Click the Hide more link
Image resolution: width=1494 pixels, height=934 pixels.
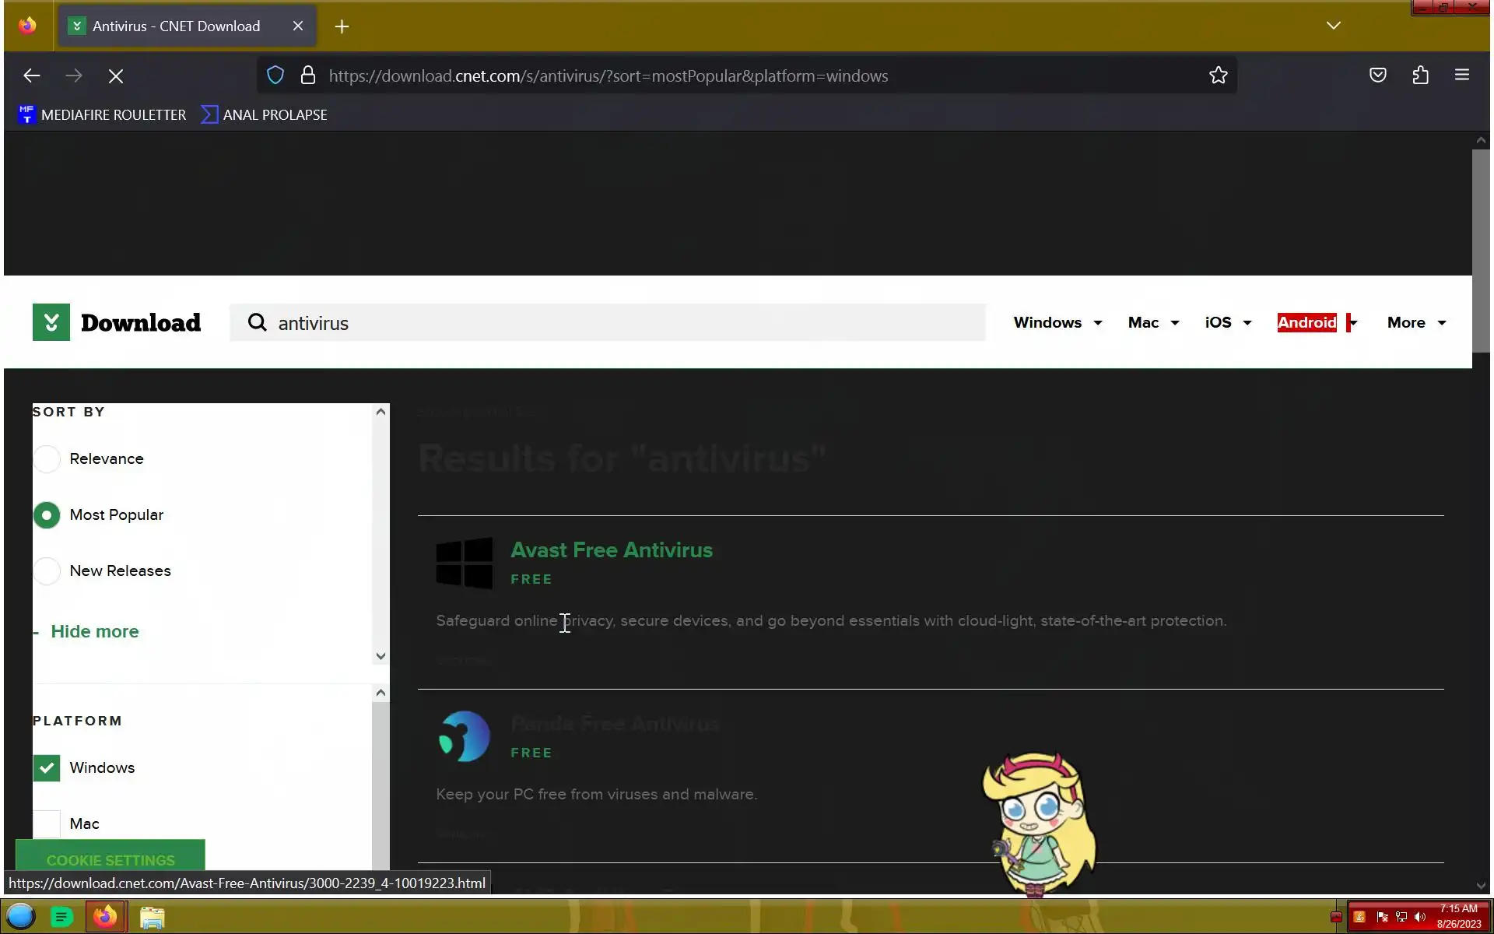pyautogui.click(x=94, y=632)
